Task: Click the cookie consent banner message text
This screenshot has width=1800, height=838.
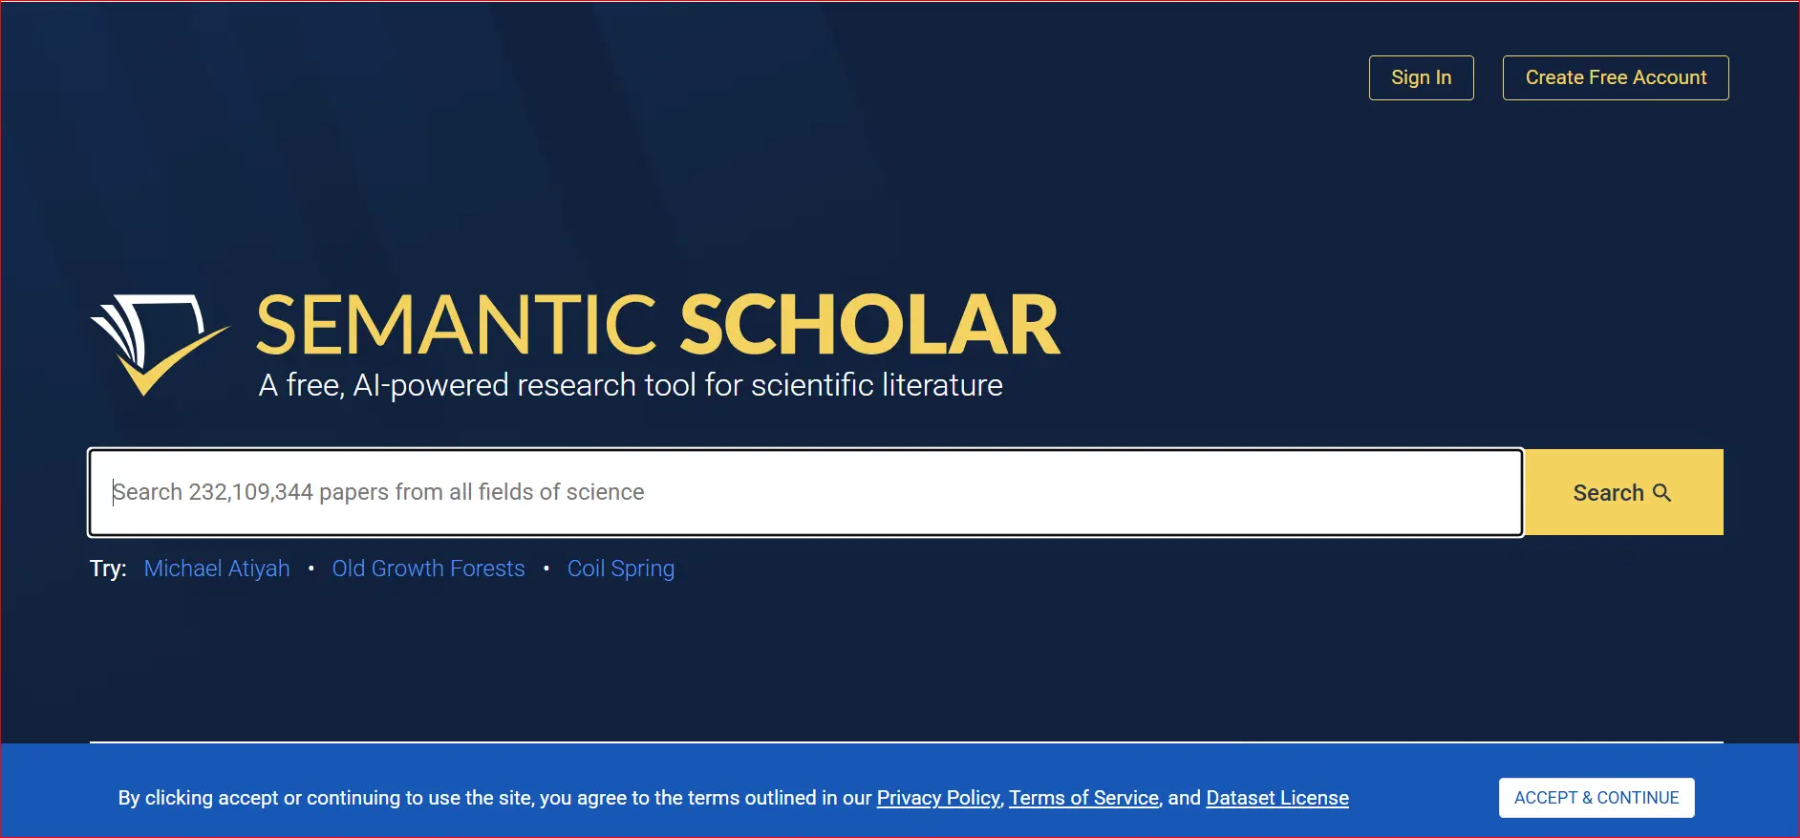Action: coord(495,798)
